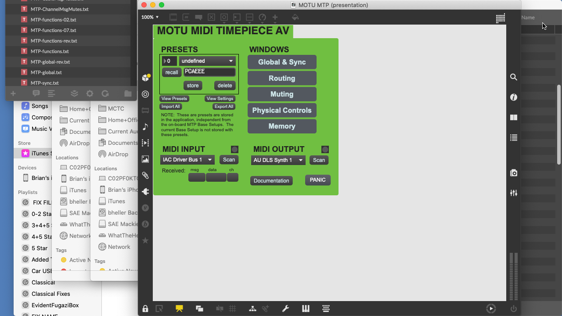Select MTP-global.txt in file list
Screen dimensions: 562x316
pos(46,72)
